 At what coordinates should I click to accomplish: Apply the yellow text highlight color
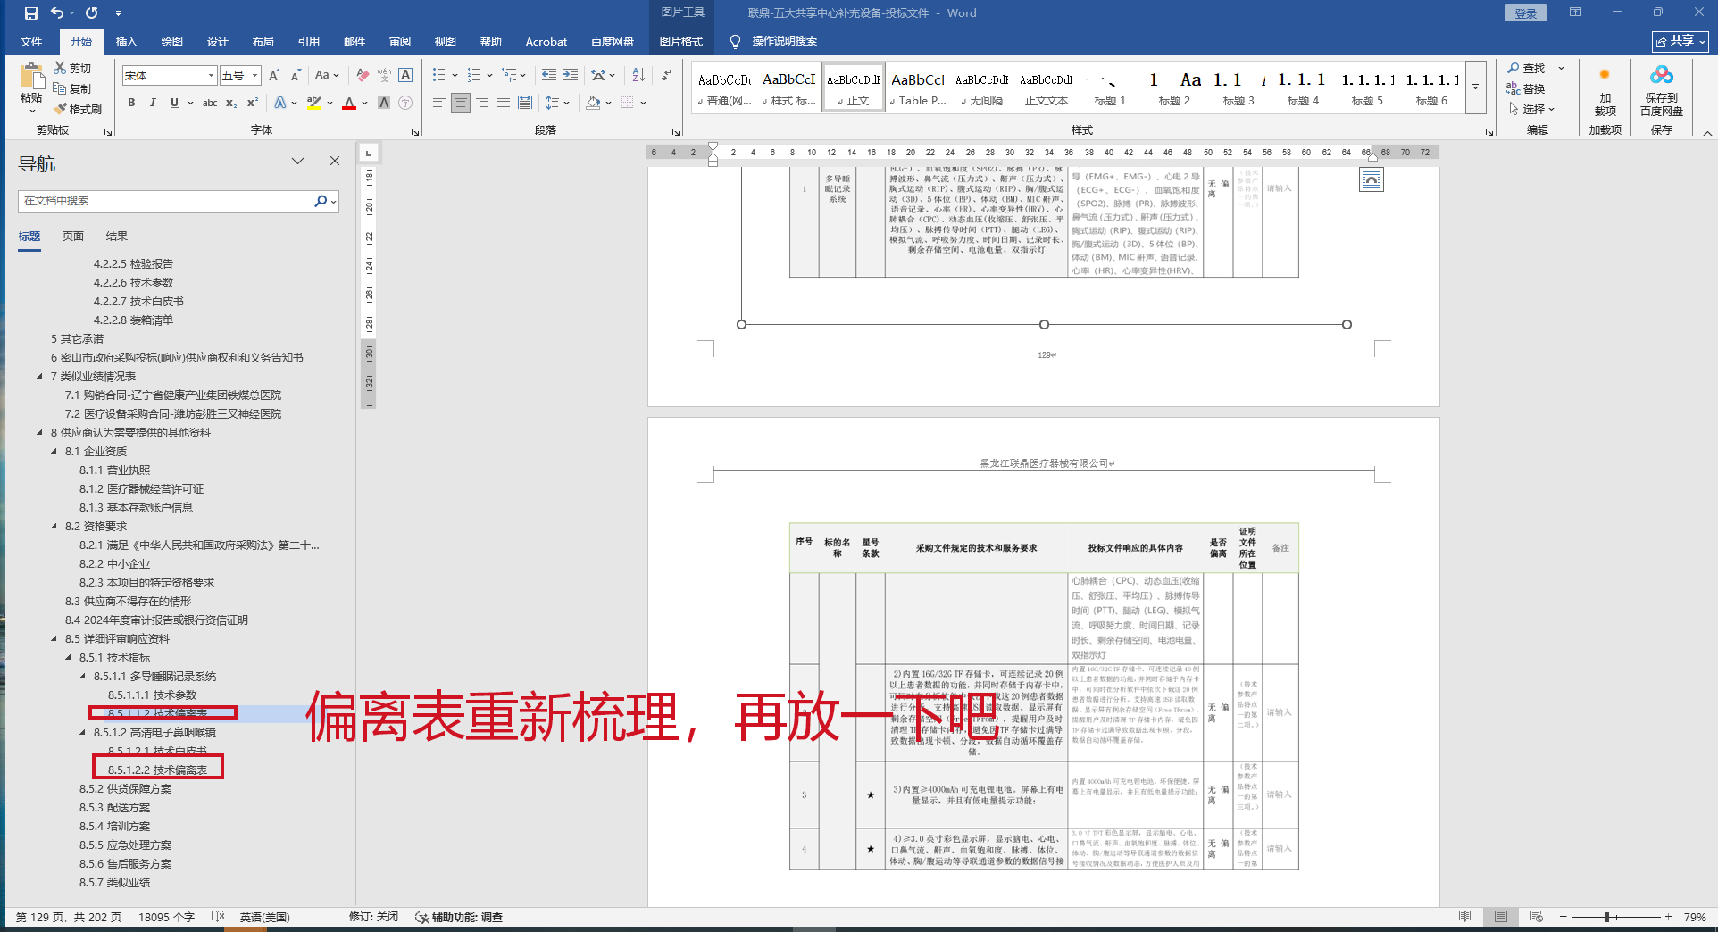pyautogui.click(x=313, y=104)
